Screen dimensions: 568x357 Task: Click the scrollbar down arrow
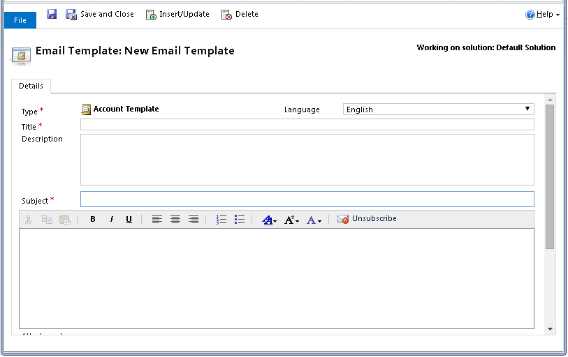pos(550,329)
